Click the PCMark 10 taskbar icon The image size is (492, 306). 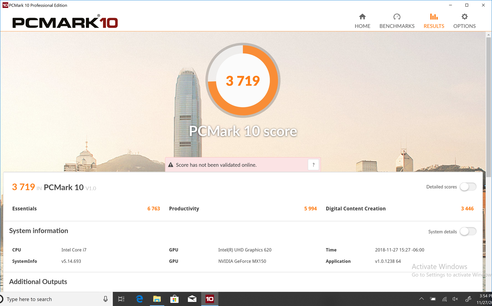(x=210, y=299)
